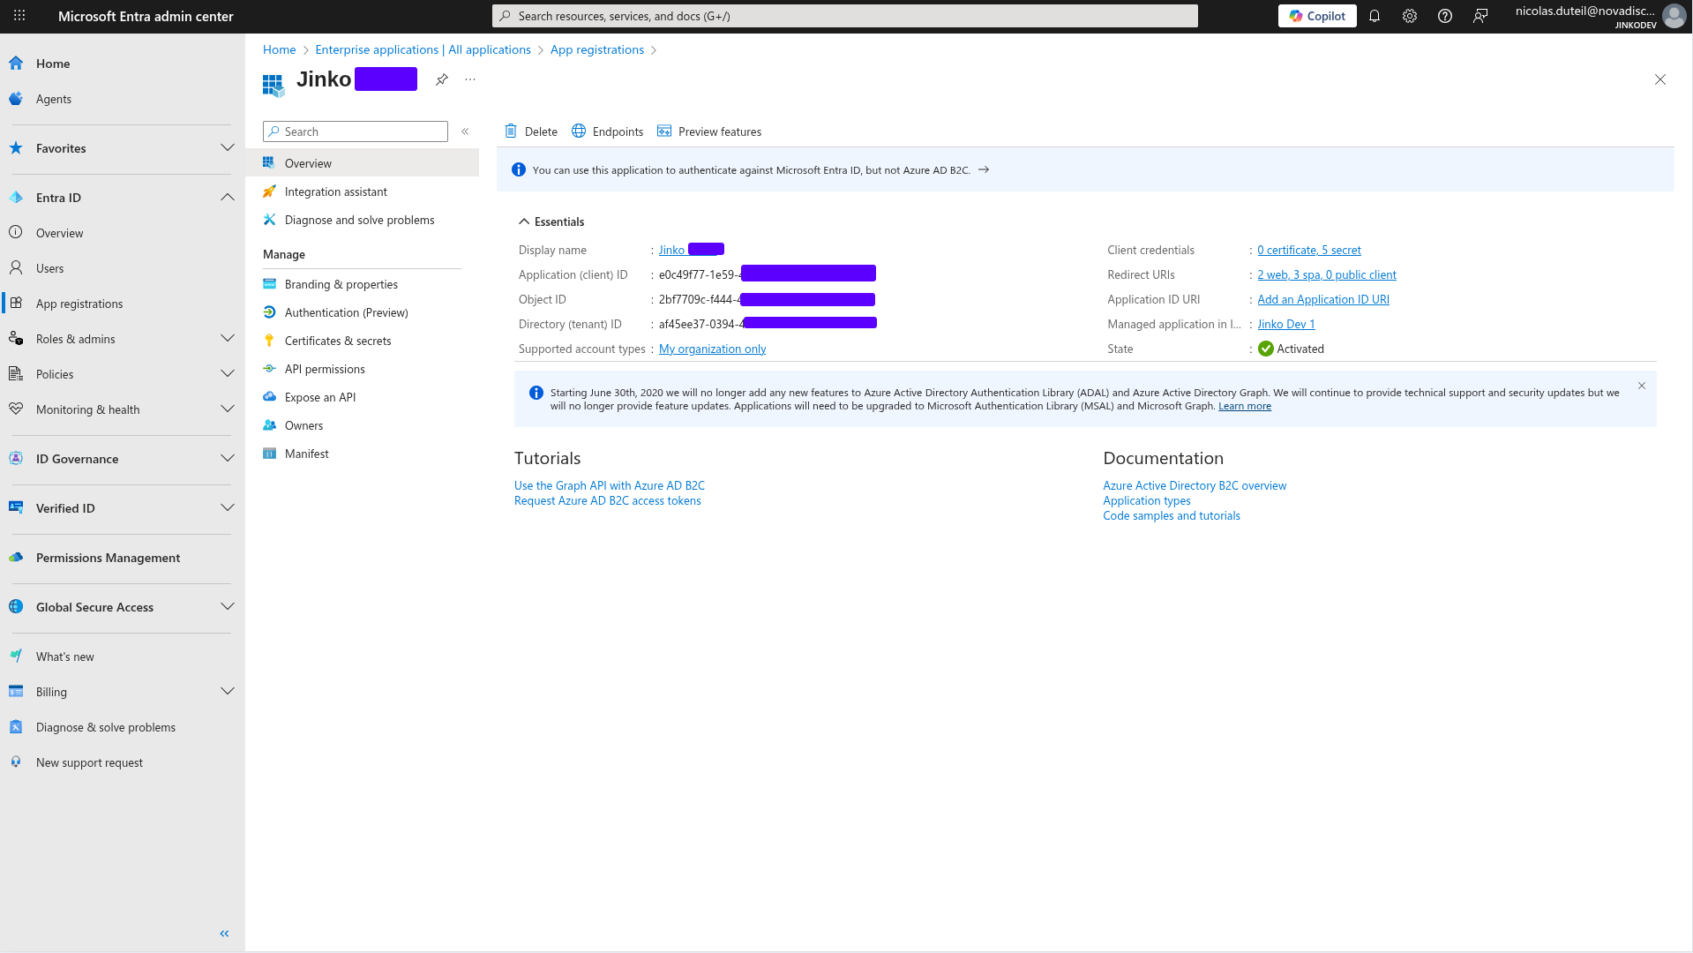Select Expose an API
The height and width of the screenshot is (953, 1693).
pos(319,397)
